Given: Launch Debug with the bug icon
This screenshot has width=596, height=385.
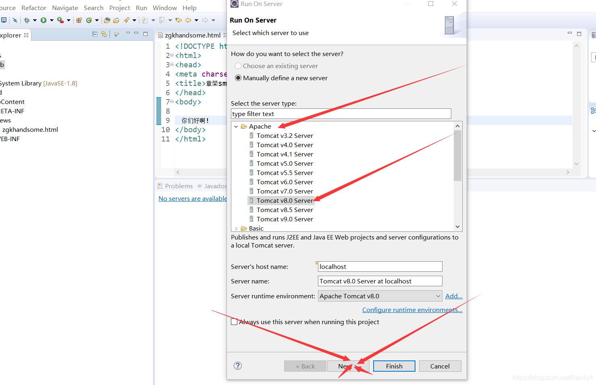Looking at the screenshot, I should point(27,20).
